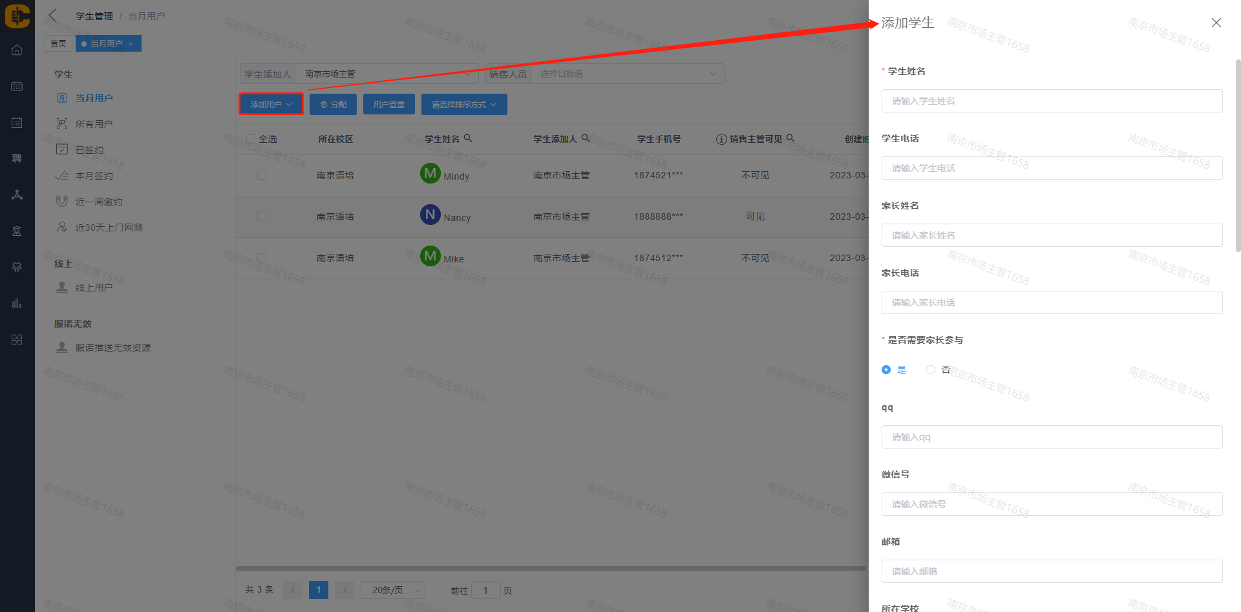1241x612 pixels.
Task: Click info icon beside 销售主管可见 header
Action: [721, 139]
